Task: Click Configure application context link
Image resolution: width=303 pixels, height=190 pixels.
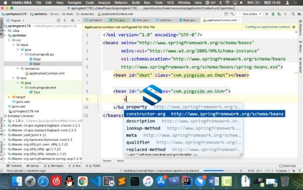Action: 268,27
